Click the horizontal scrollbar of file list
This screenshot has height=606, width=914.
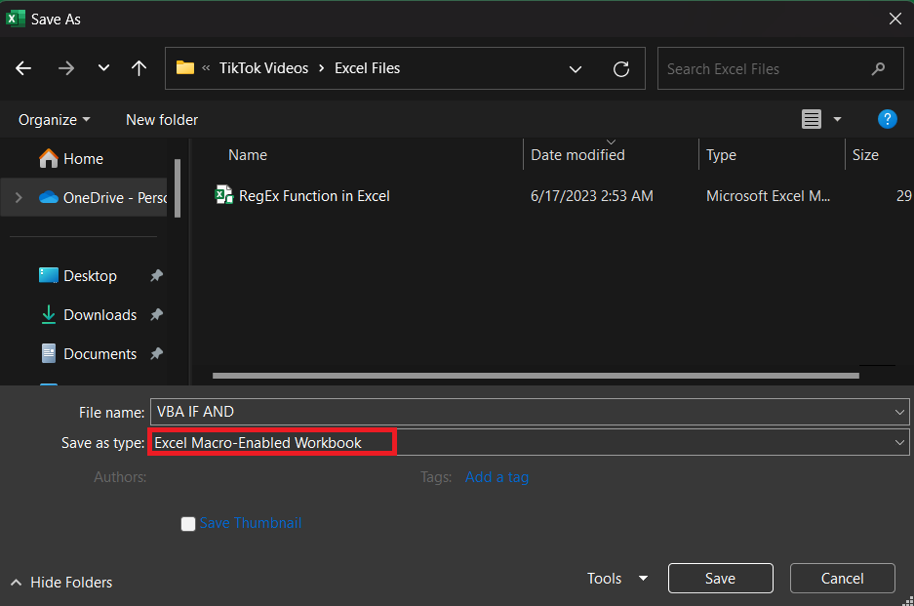(536, 376)
